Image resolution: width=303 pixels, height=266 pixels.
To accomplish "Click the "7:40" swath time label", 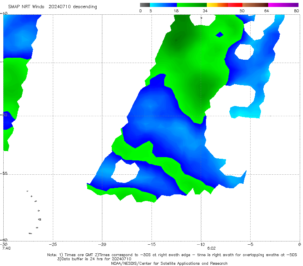I will tap(7, 248).
